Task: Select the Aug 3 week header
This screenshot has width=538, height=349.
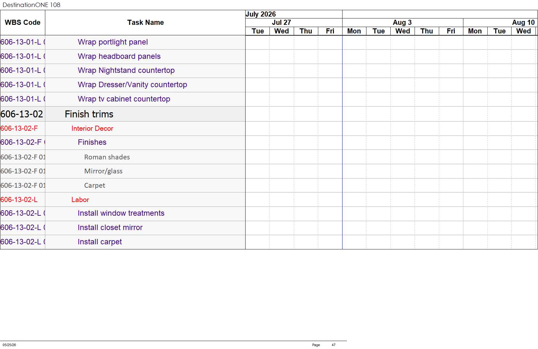Action: click(x=402, y=23)
